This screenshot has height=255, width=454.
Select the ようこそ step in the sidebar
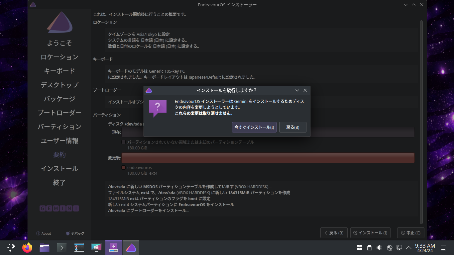59,43
